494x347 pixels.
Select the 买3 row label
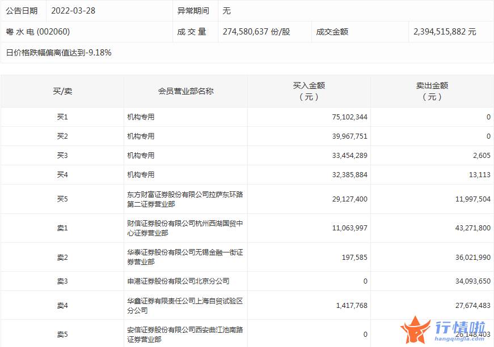click(x=62, y=155)
